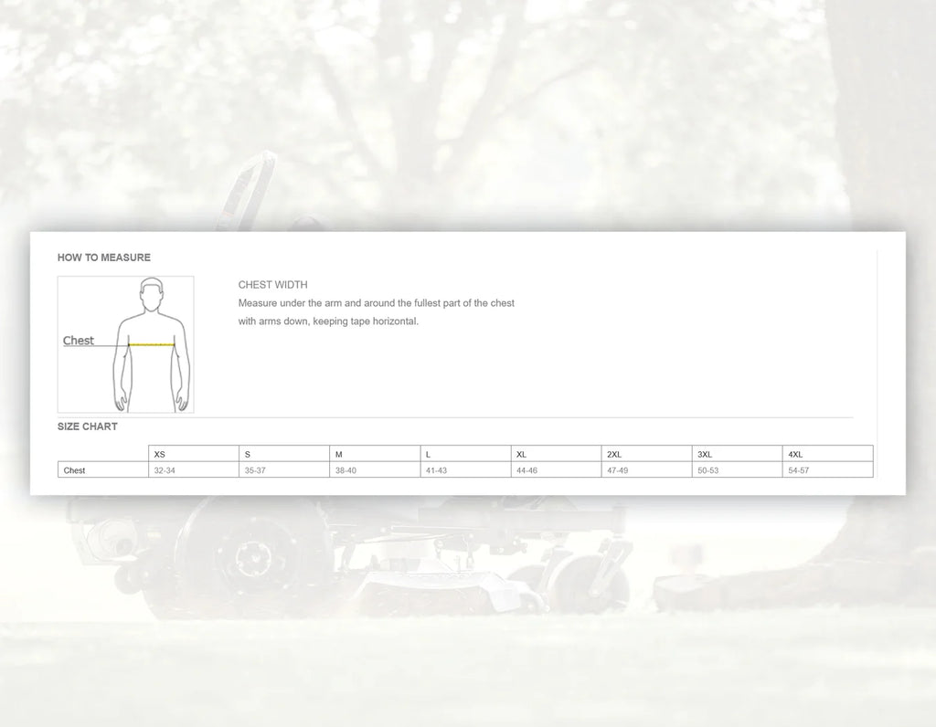Screen dimensions: 936x727
Task: Select the XS size column header
Action: point(193,454)
